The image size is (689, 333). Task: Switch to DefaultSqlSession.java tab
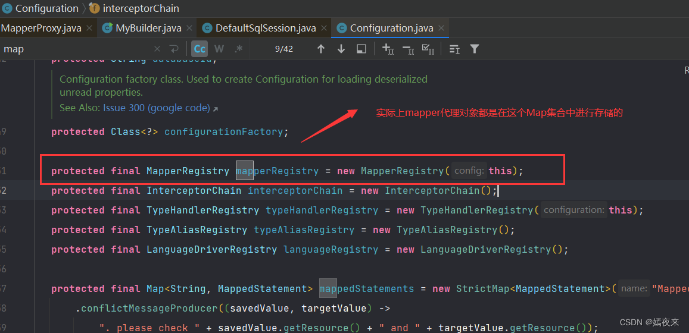point(266,28)
